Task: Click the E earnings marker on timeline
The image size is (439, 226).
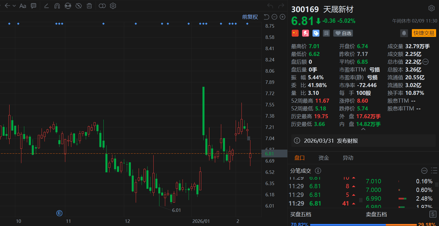Action: 59,213
